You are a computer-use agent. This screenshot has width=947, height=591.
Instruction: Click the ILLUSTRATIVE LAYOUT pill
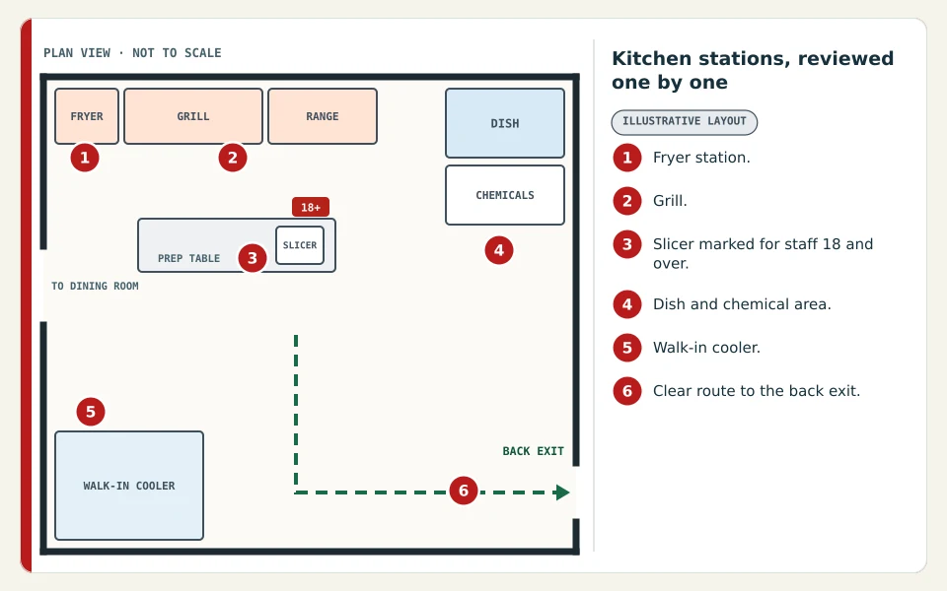point(685,122)
